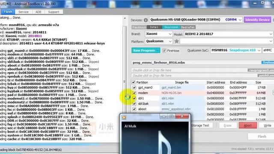Screen dimensions: 274x154
Task: Click the favorite star icon next to Platform
Action: tap(176, 41)
